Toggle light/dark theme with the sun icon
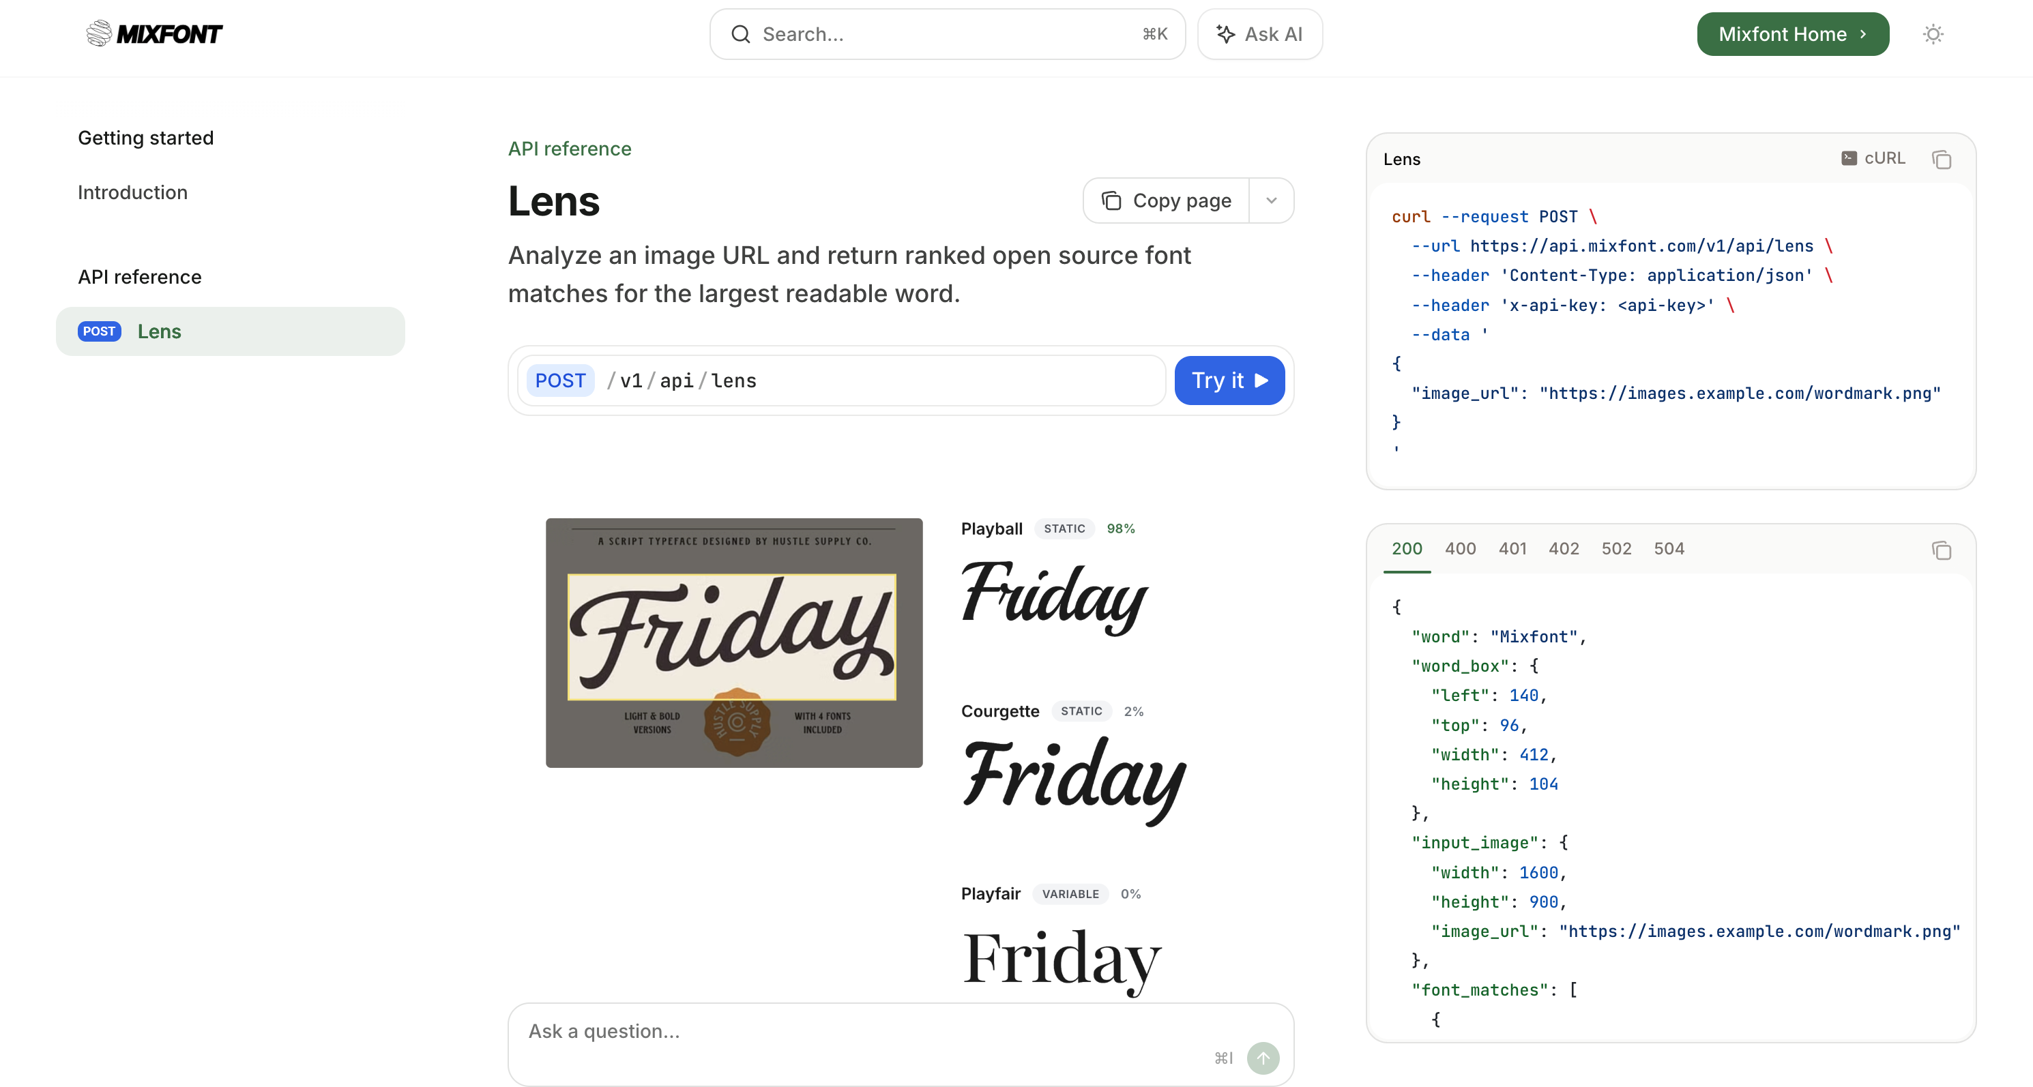 (x=1933, y=34)
